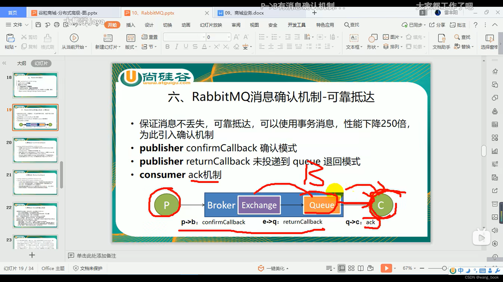Image resolution: width=503 pixels, height=282 pixels.
Task: Open the Section (节) dropdown
Action: coord(149,47)
